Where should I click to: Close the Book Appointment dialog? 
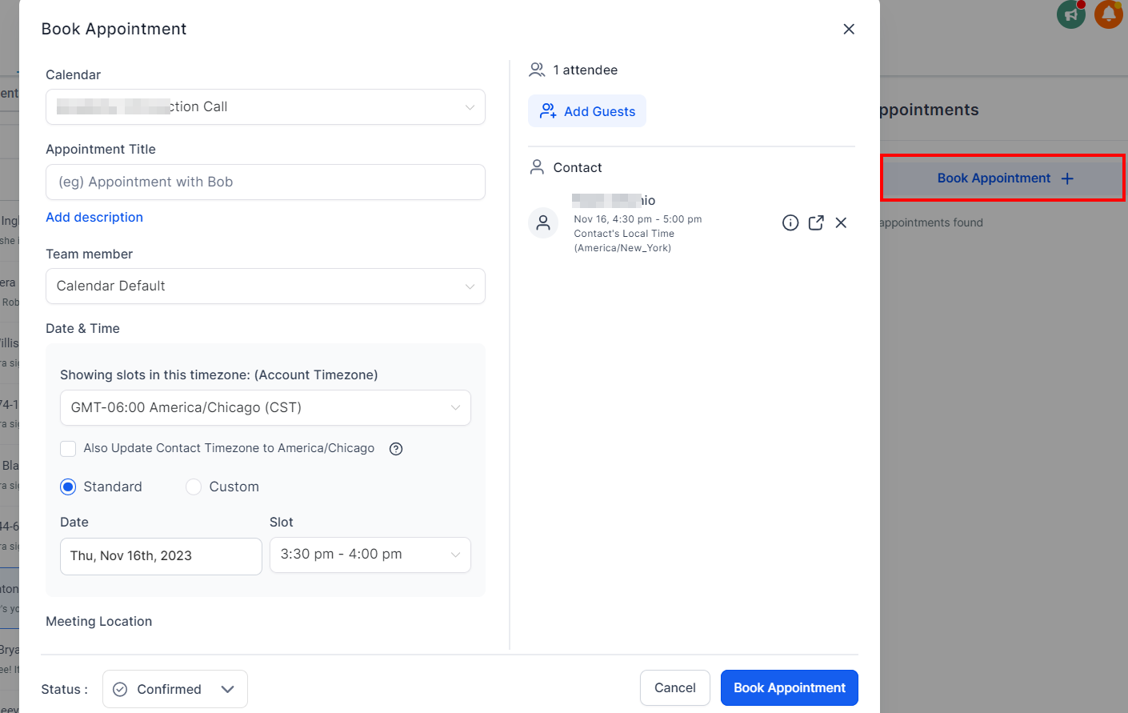click(849, 29)
